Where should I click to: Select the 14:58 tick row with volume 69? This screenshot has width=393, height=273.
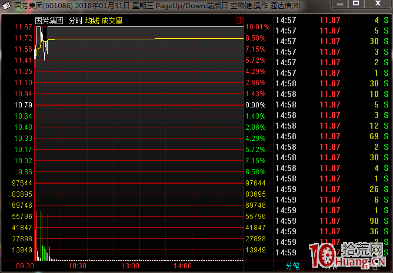[x=332, y=136]
